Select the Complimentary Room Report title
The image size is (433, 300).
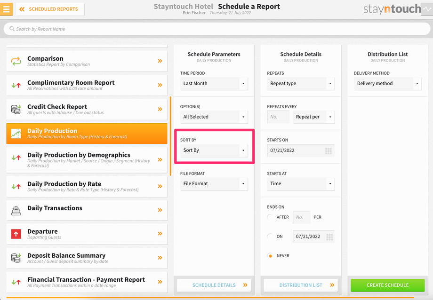71,82
